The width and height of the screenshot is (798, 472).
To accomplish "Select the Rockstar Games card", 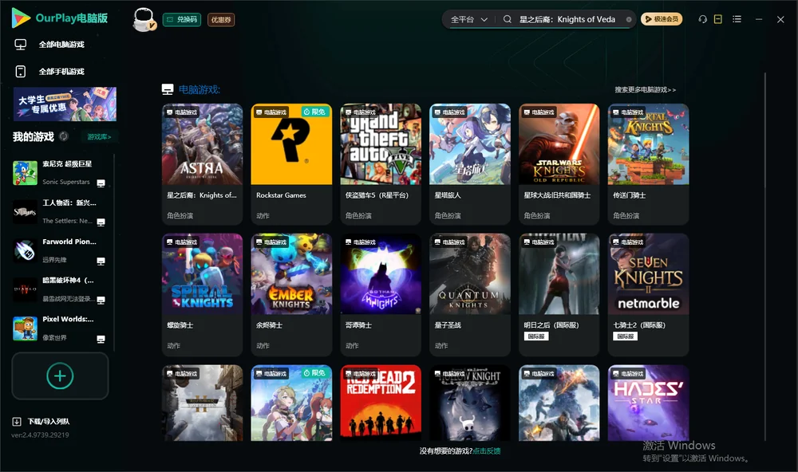I will (x=291, y=163).
